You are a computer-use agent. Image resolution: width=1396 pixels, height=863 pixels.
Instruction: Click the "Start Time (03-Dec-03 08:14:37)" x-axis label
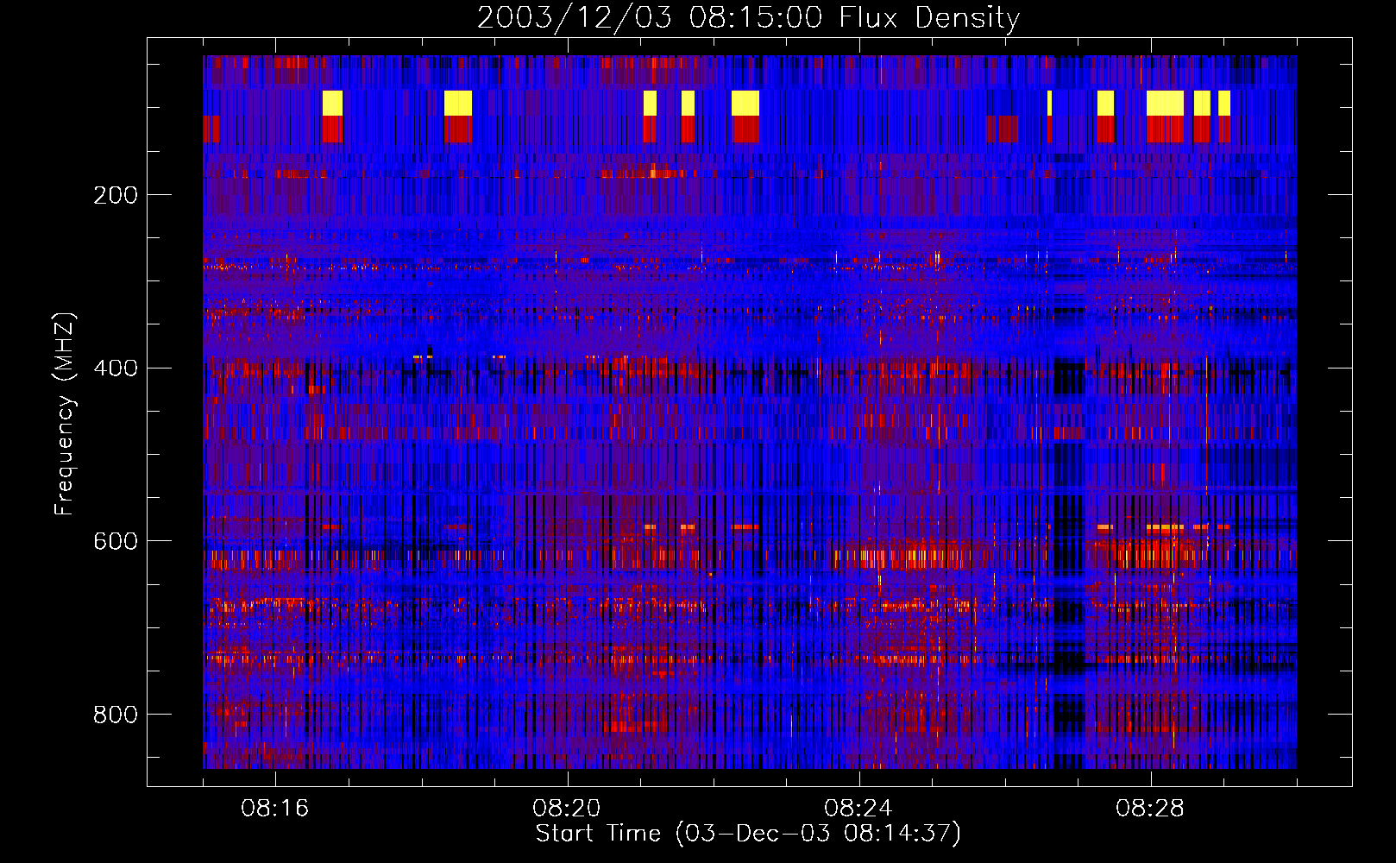[x=748, y=834]
